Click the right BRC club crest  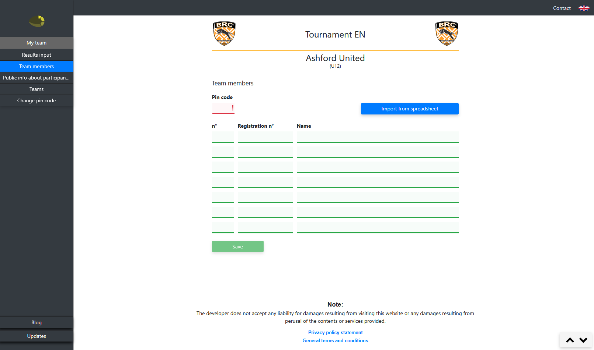pos(447,33)
